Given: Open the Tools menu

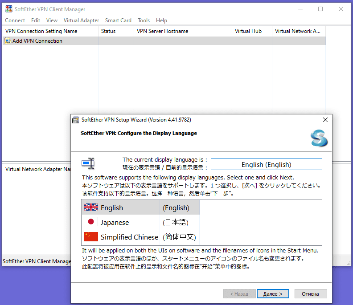Looking at the screenshot, I should click(144, 20).
